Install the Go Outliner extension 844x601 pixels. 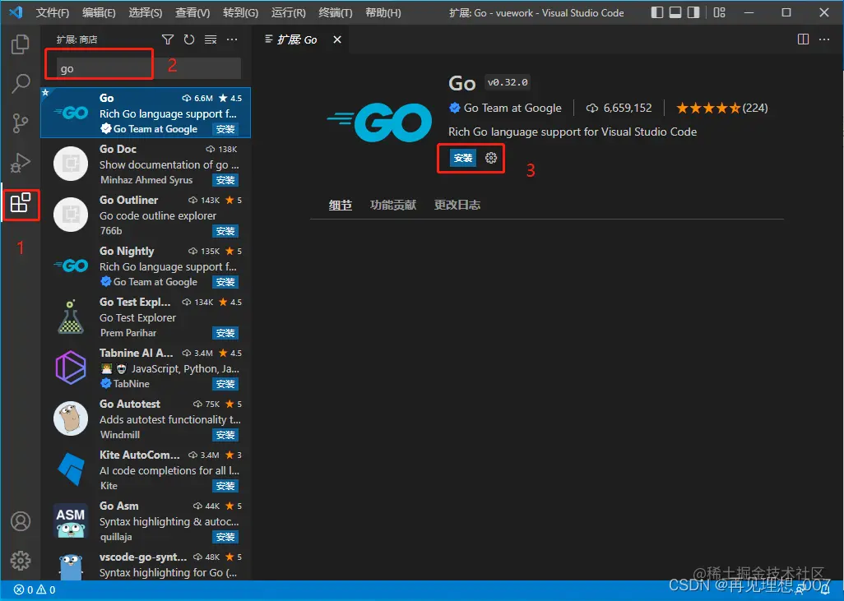coord(225,231)
